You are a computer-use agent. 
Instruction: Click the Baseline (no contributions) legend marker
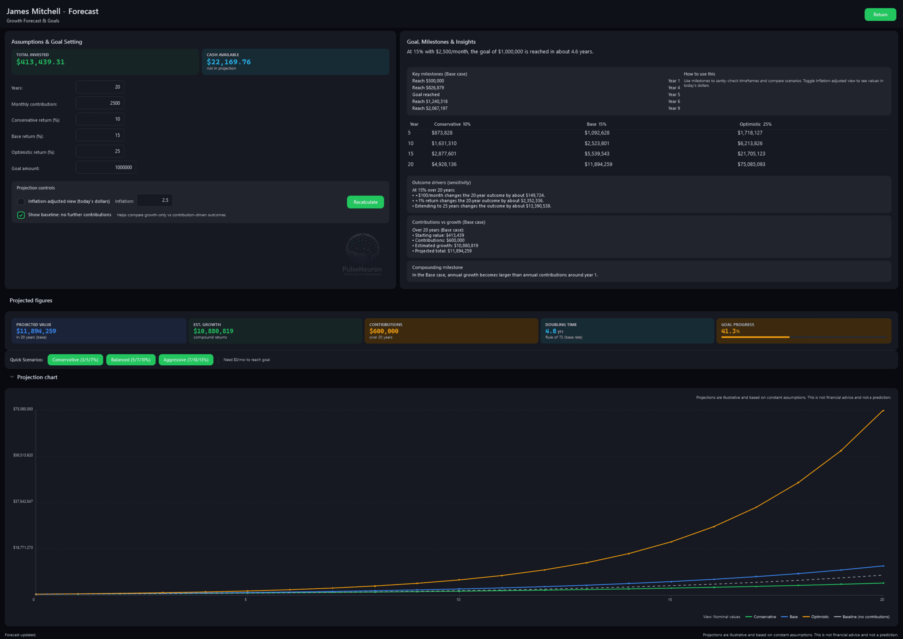(837, 617)
